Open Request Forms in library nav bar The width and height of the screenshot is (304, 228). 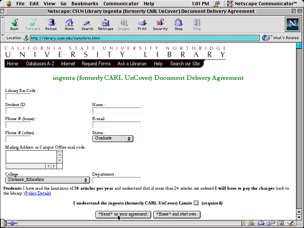click(x=96, y=63)
